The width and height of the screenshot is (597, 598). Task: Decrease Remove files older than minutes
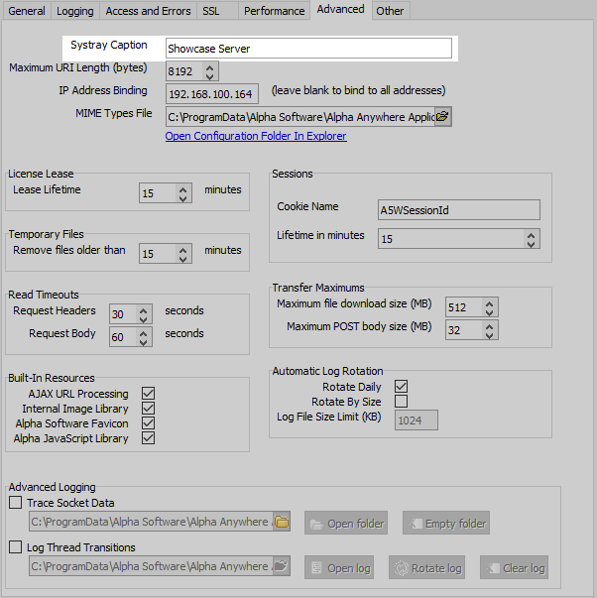pos(183,259)
